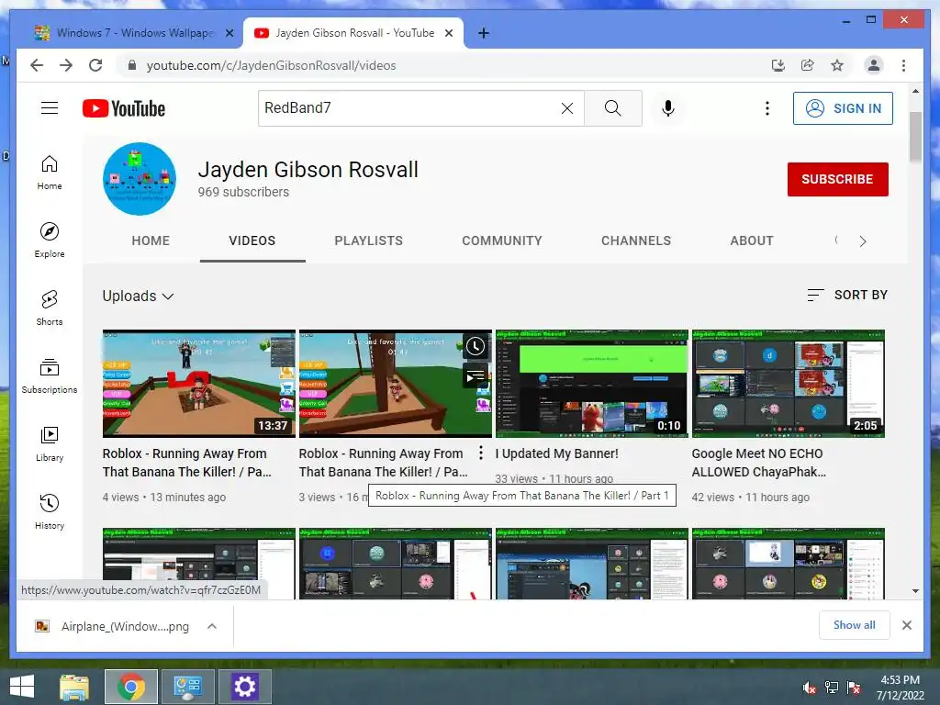Click the scrollbar down arrow

click(915, 591)
